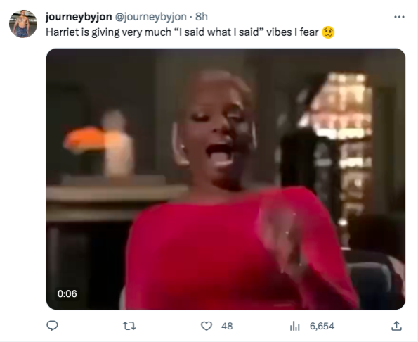The image size is (418, 342).
Task: Repost the tweet using retweet arrows
Action: (x=129, y=326)
